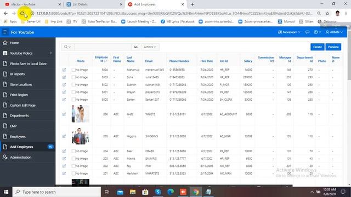Open Chrome profile avatar
Image resolution: width=351 pixels, height=197 pixels.
[x=338, y=13]
